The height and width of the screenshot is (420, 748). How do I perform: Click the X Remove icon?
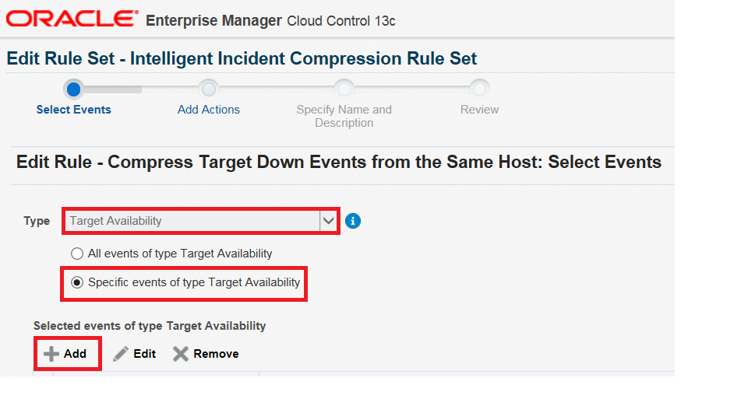pos(181,354)
